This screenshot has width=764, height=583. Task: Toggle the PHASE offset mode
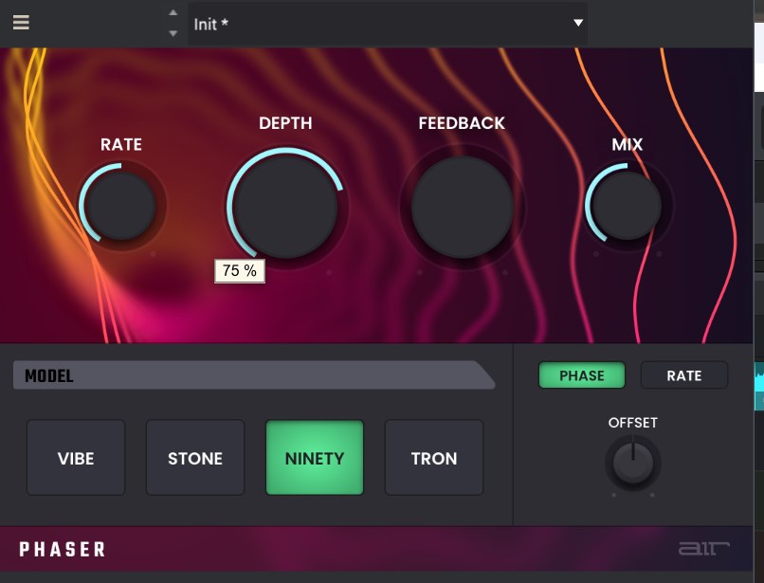click(582, 375)
